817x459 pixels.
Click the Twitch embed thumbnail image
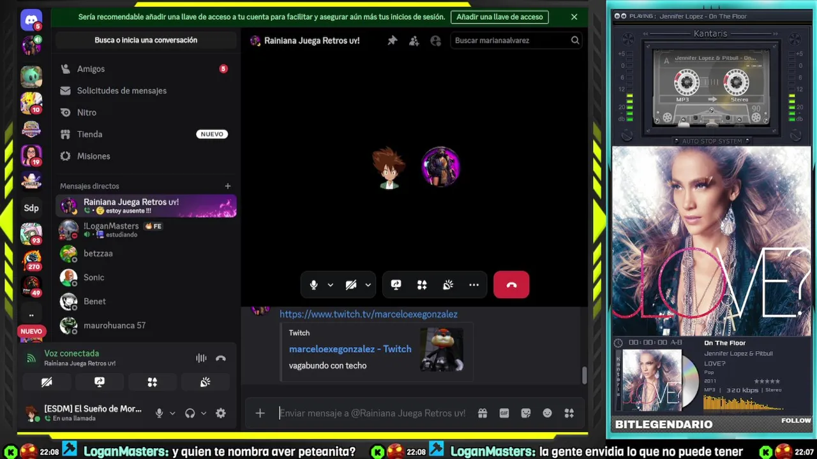coord(442,349)
